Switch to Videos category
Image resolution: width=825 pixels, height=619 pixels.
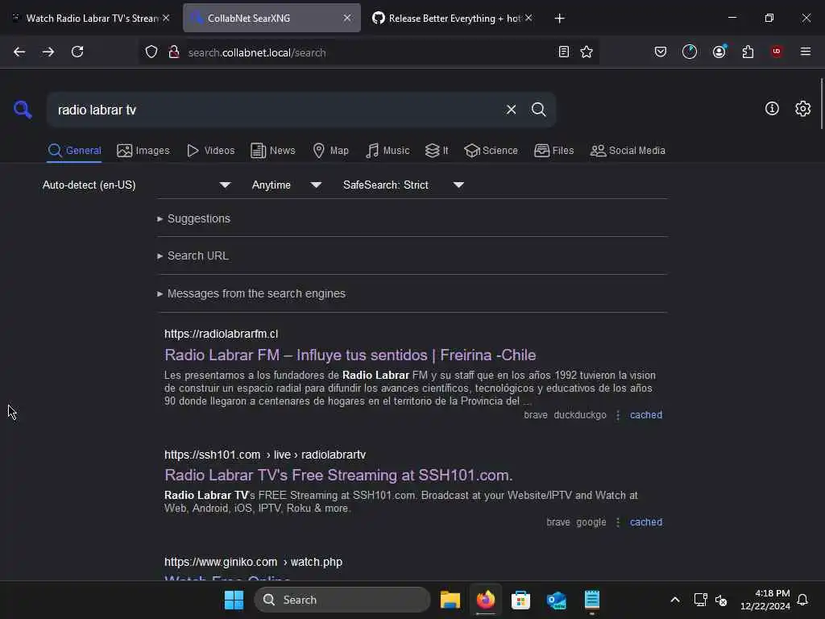coord(210,151)
